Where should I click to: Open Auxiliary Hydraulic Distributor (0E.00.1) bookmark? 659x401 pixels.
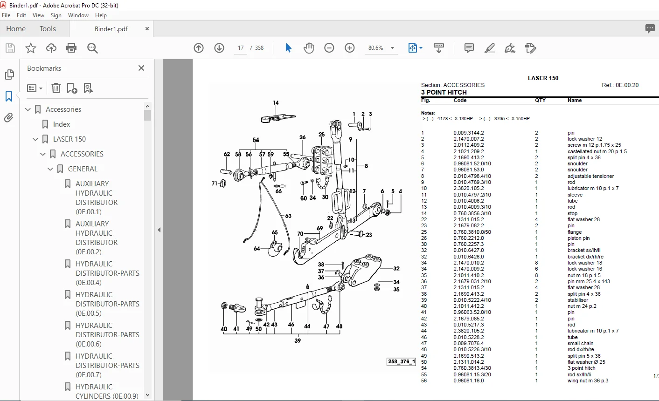pyautogui.click(x=97, y=198)
